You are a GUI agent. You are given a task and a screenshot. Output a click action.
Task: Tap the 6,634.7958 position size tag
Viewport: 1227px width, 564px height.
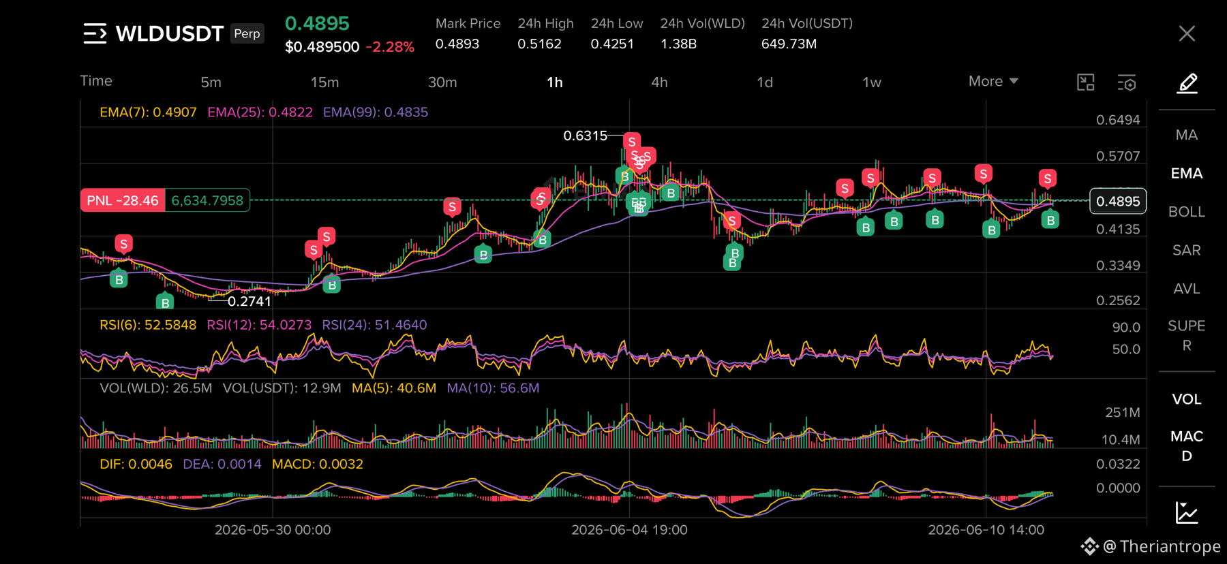pyautogui.click(x=207, y=200)
